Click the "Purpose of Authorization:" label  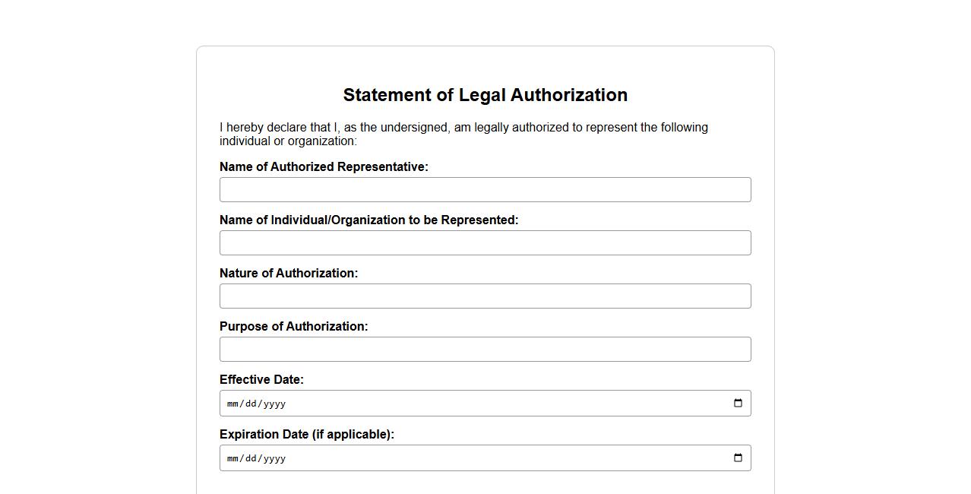(293, 327)
